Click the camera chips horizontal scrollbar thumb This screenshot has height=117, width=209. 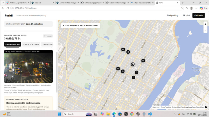click(x=12, y=48)
